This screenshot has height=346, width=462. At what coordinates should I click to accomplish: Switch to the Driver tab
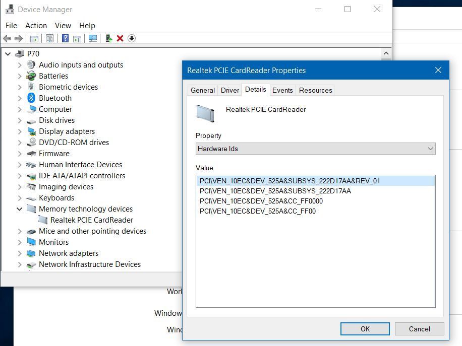tap(230, 90)
